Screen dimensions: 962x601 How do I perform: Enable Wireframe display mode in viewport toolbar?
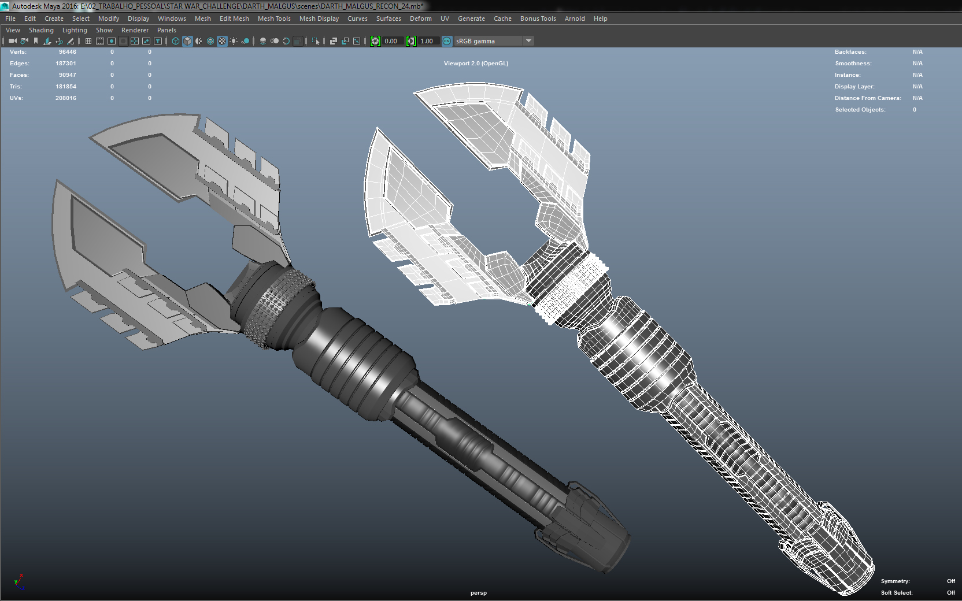point(175,41)
